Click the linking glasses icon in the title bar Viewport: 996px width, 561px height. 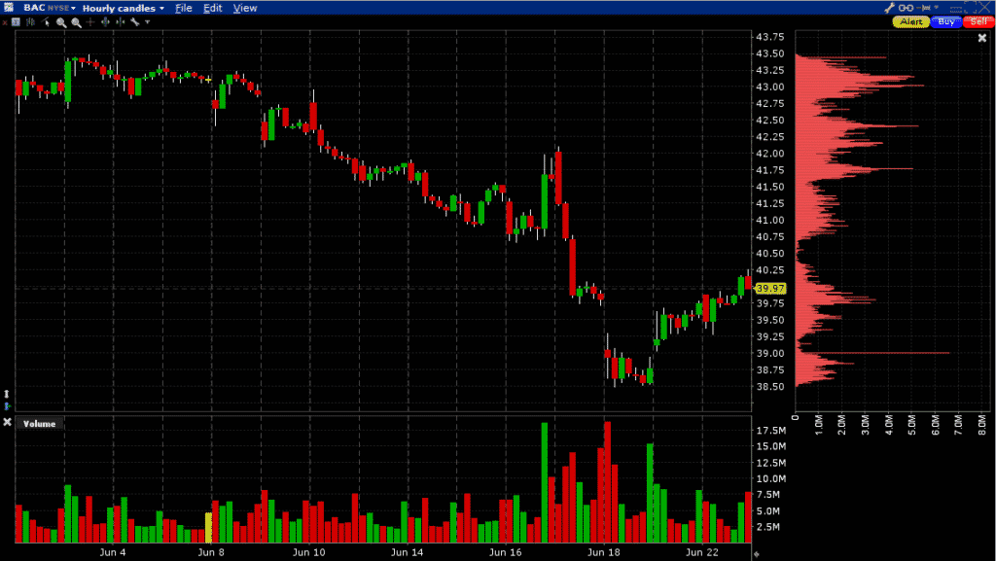tap(906, 7)
